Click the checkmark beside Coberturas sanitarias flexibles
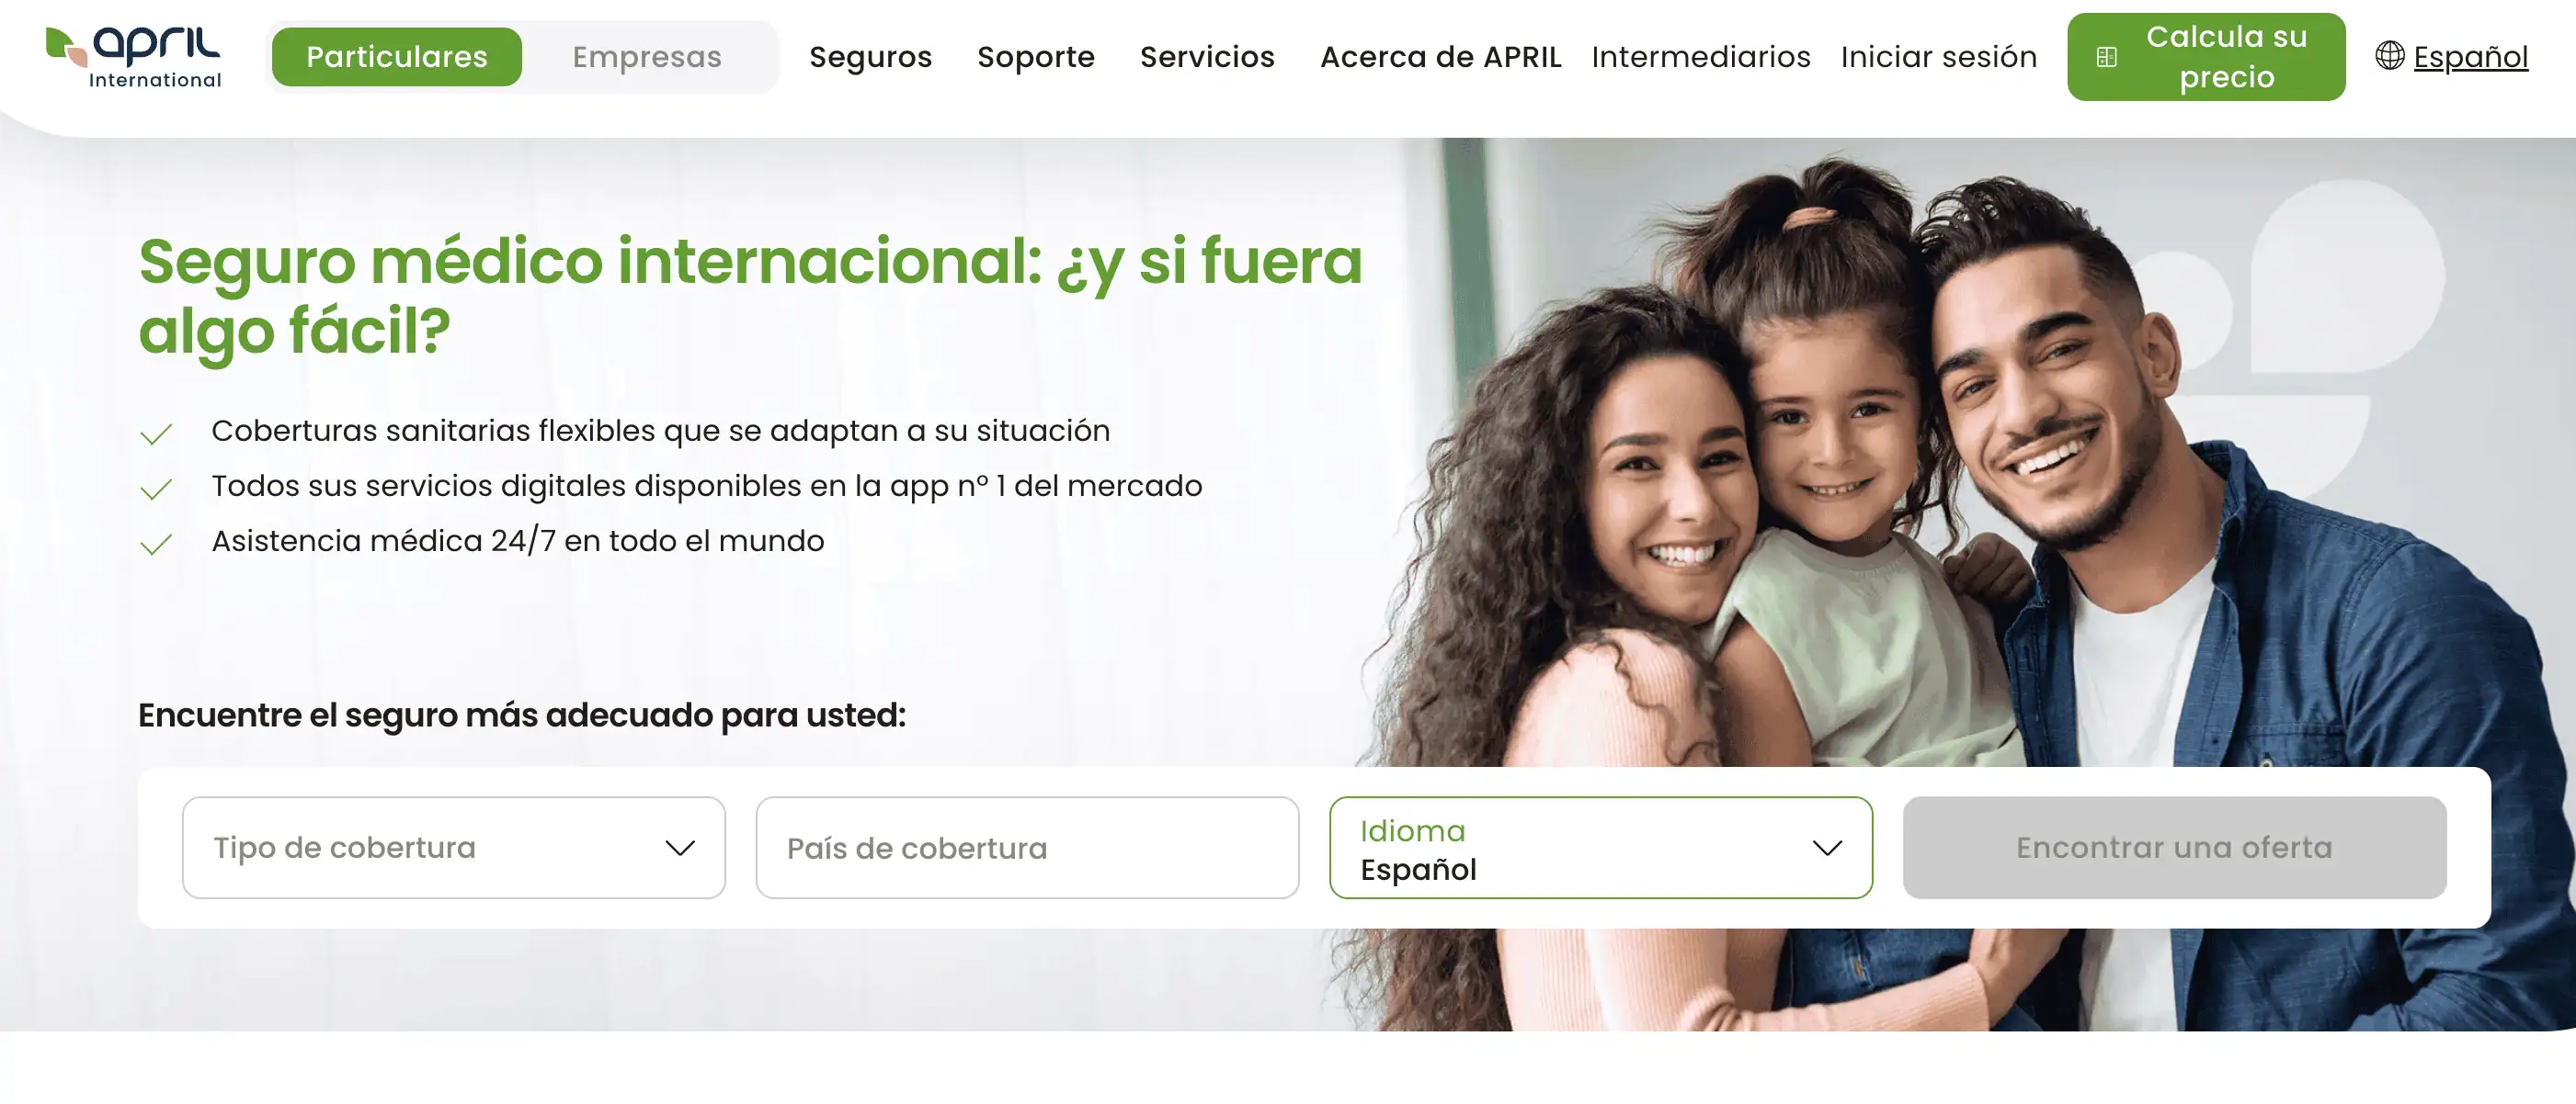Viewport: 2576px width, 1104px height. tap(156, 434)
